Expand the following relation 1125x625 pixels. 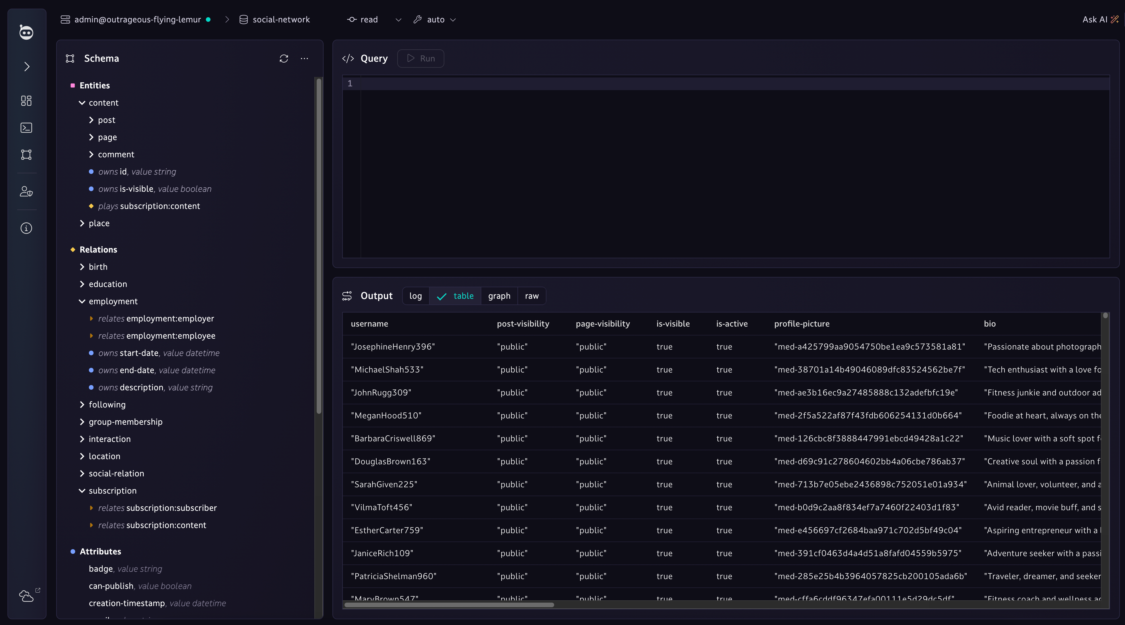tap(82, 404)
